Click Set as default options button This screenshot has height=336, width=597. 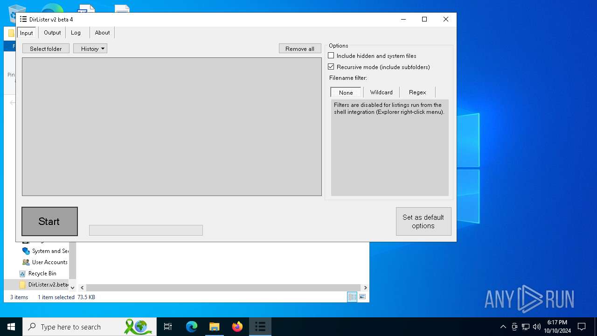click(x=423, y=221)
